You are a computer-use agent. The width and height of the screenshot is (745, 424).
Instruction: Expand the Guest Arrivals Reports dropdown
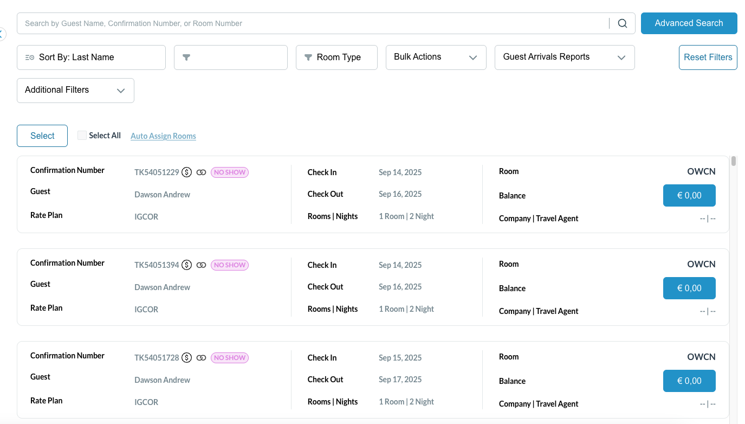[564, 57]
